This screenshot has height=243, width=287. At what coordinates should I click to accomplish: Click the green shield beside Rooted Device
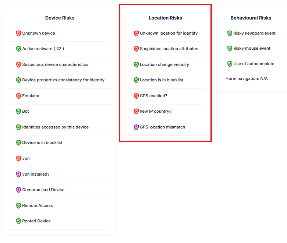18,221
